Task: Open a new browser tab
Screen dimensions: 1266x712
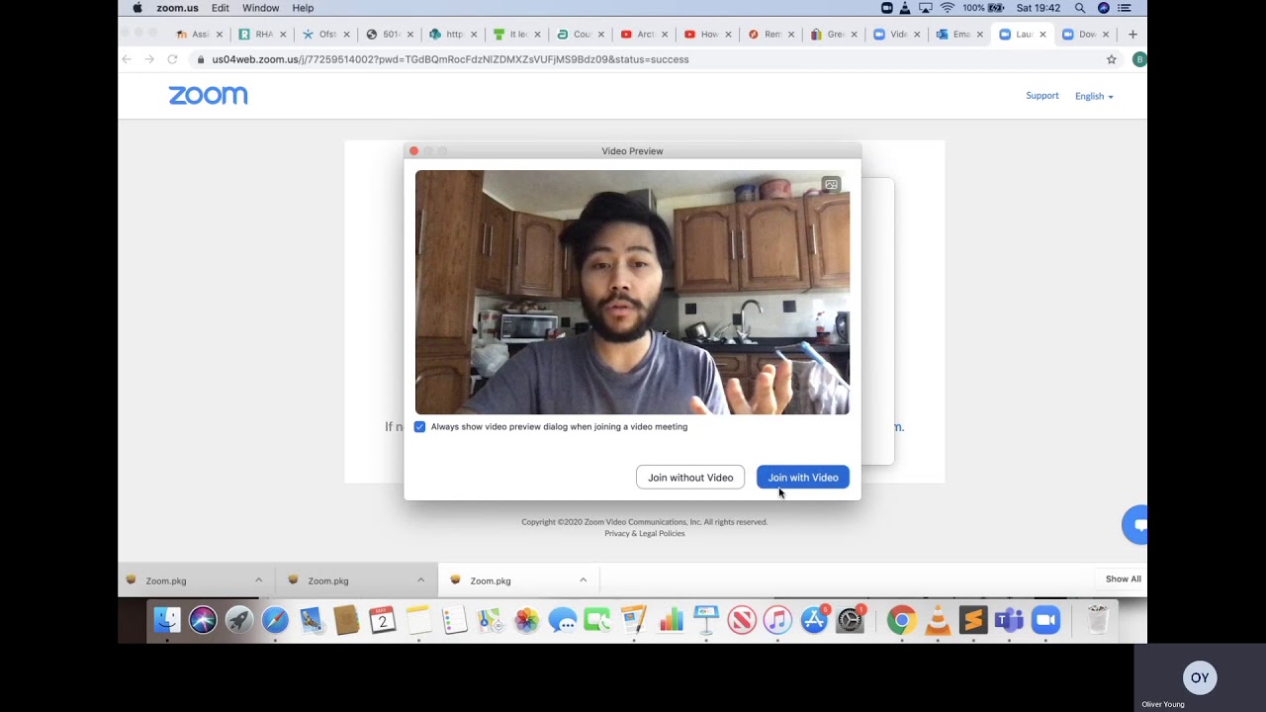Action: pos(1132,34)
